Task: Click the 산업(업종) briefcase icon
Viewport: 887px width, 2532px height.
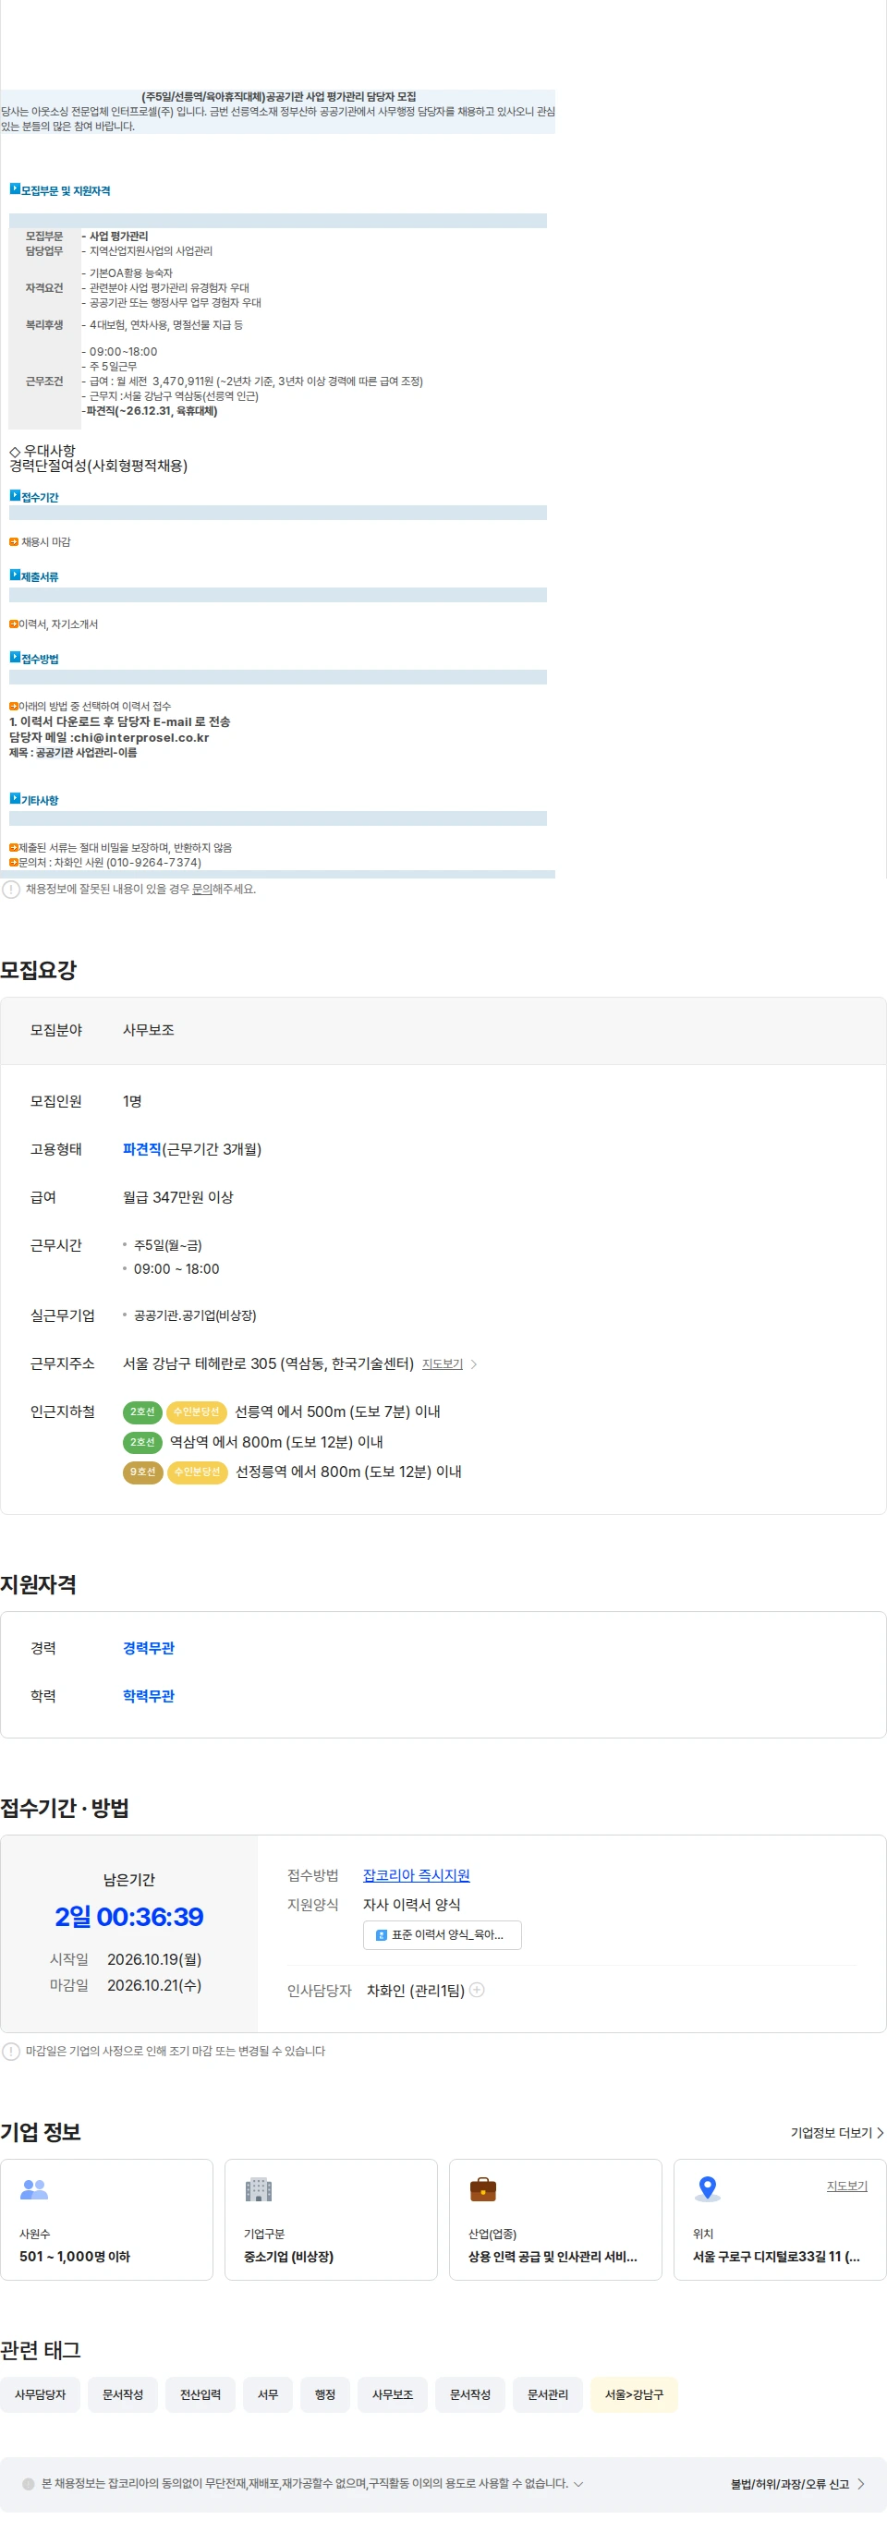Action: tap(483, 2190)
